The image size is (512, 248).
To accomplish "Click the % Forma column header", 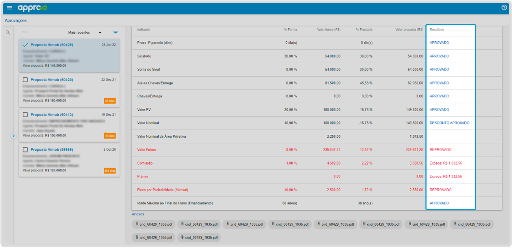I will pyautogui.click(x=290, y=29).
